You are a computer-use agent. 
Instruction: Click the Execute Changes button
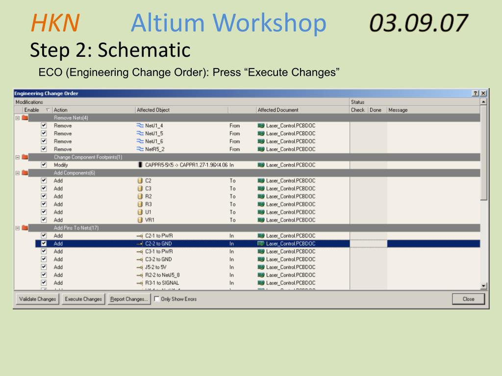coord(83,299)
